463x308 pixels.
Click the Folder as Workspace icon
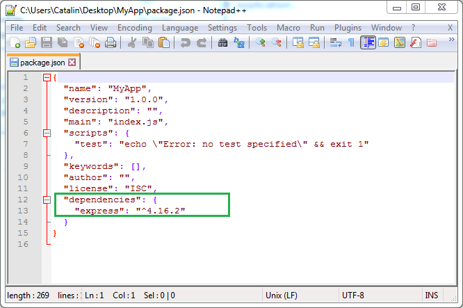pyautogui.click(x=432, y=42)
